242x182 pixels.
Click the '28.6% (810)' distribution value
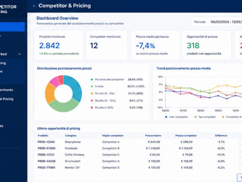[136, 80]
